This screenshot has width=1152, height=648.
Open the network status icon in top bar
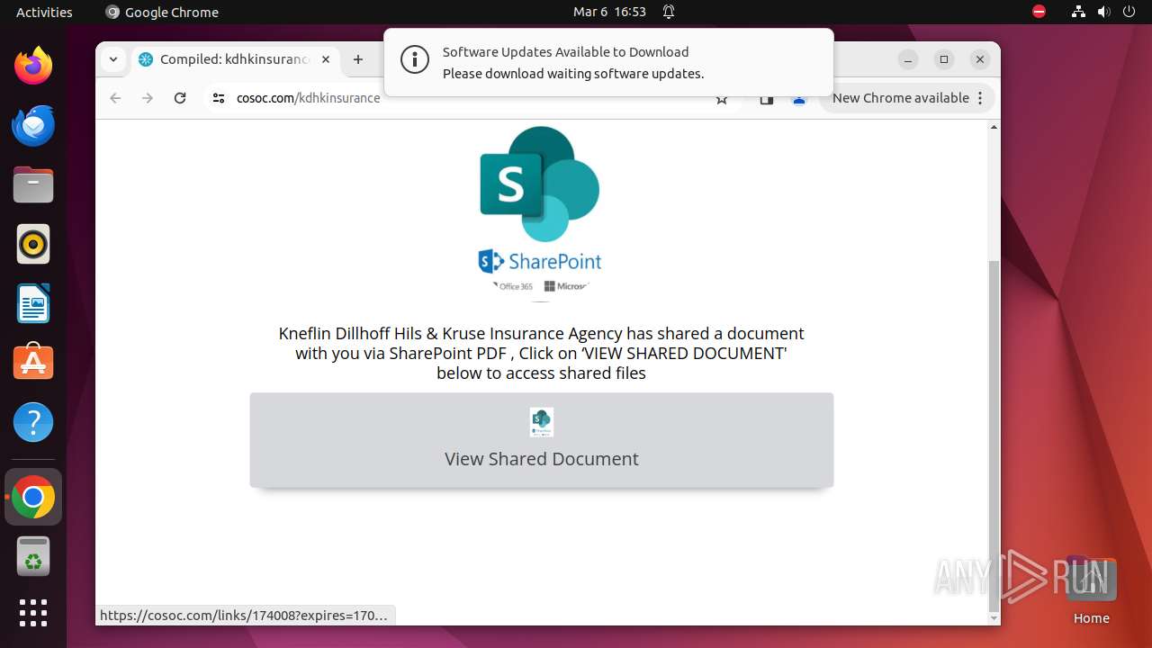point(1078,12)
